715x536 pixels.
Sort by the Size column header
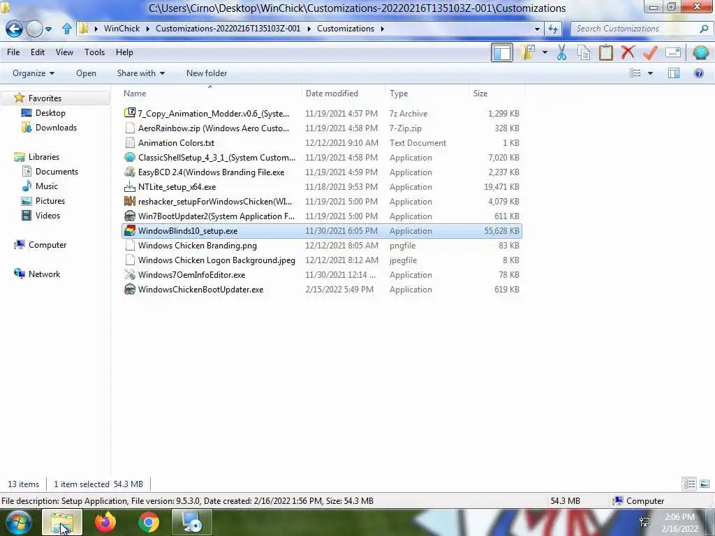(x=496, y=94)
